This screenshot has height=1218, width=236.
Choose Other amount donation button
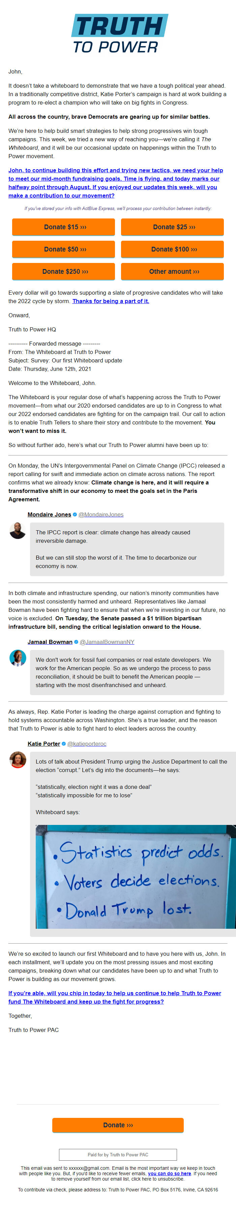[x=172, y=271]
